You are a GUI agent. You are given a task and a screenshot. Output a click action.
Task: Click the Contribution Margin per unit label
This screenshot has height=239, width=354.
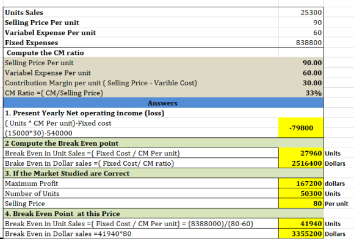(x=101, y=83)
